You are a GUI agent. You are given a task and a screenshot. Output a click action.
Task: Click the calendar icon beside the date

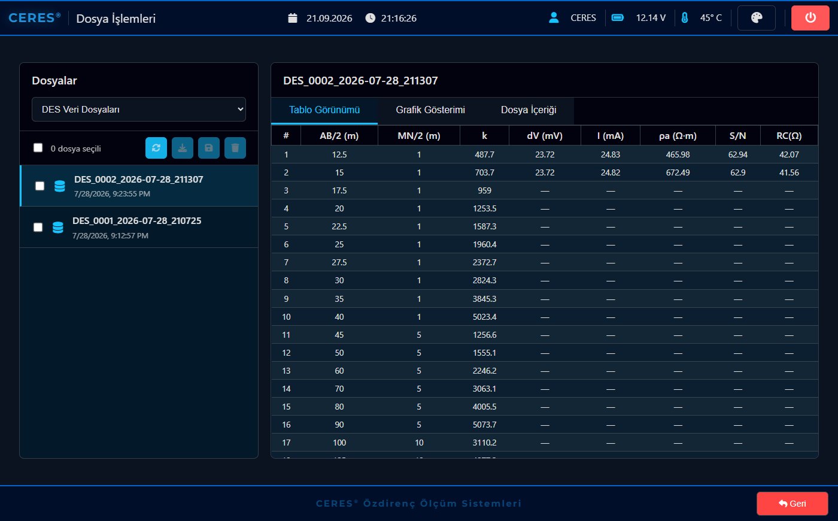[293, 18]
